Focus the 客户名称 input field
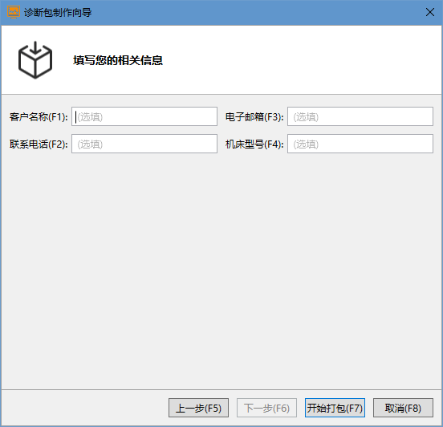Screen dimensions: 443x427 144,116
